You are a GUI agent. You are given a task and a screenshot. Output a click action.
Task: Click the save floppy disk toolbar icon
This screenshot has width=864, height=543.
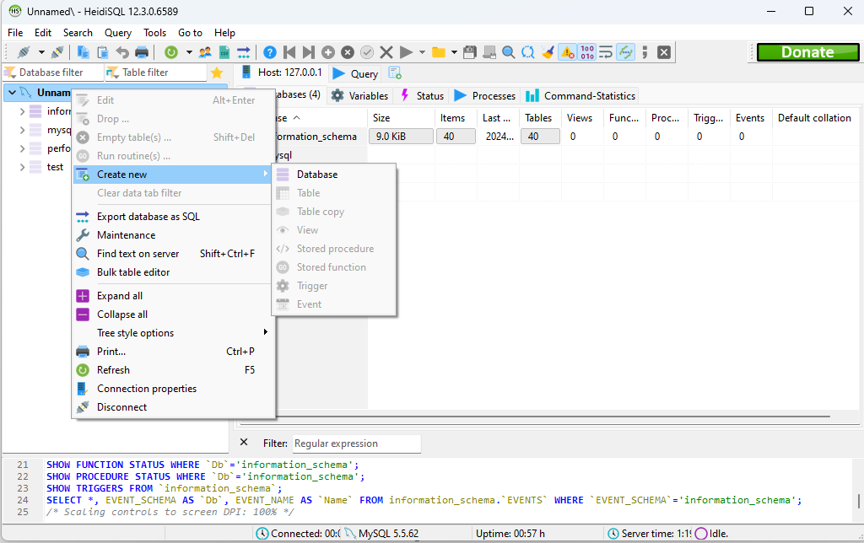(469, 52)
